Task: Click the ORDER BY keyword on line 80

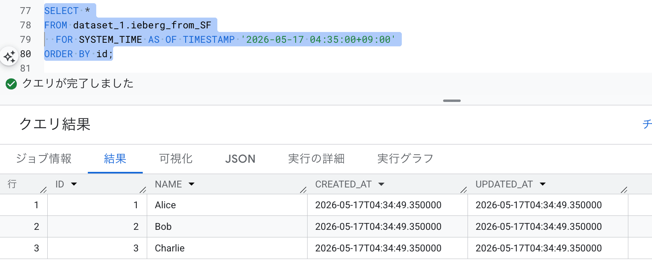Action: point(67,54)
